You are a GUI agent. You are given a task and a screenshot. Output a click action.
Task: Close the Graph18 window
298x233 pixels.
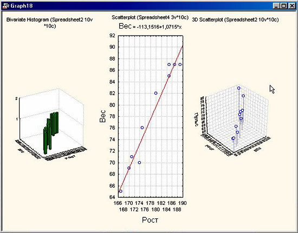coord(291,6)
